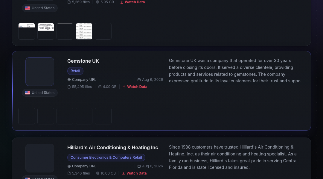Click file icon next to 55,495 files
The width and height of the screenshot is (323, 179).
[69, 87]
